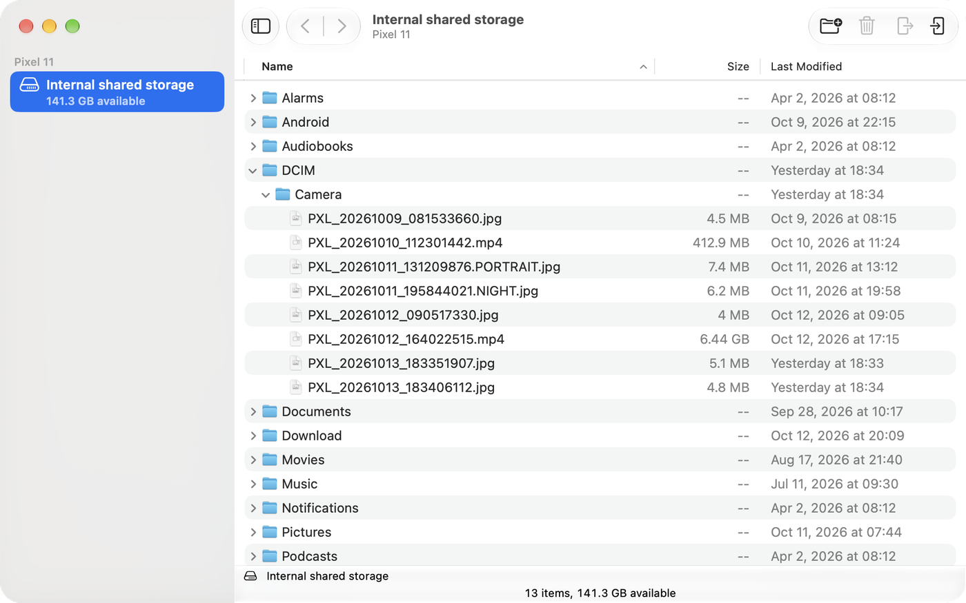Image resolution: width=966 pixels, height=603 pixels.
Task: Click the 412.9 MB size cell
Action: 721,243
